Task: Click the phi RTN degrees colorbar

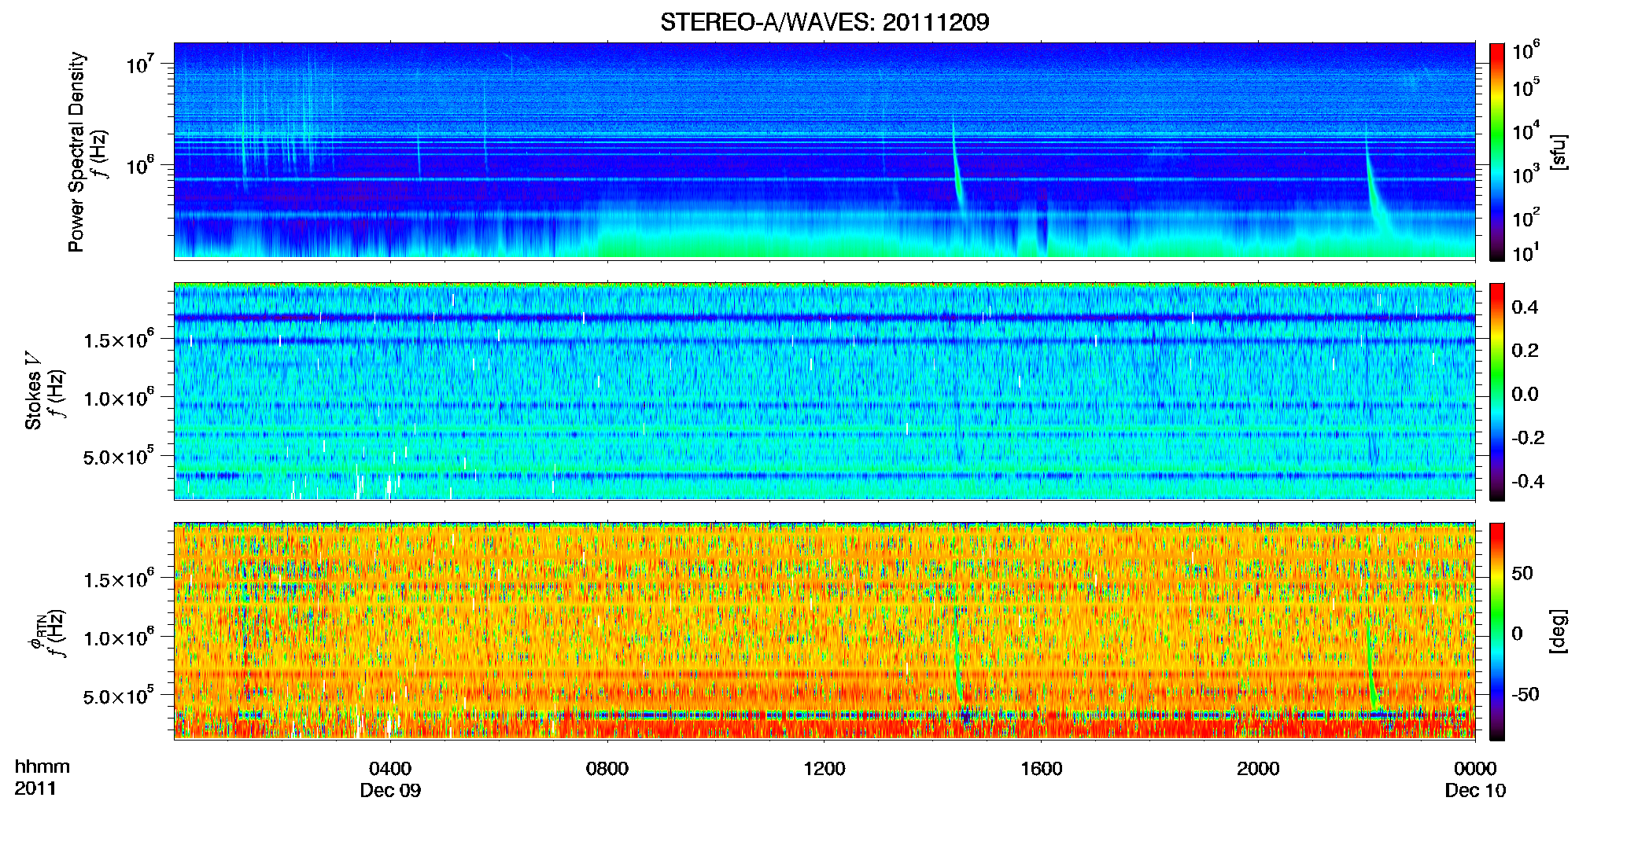Action: point(1497,631)
